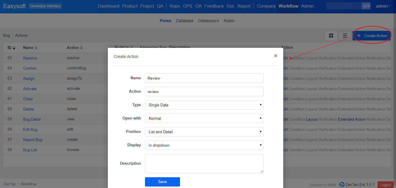Click the Logout button
Viewport: 396px width, 188px height.
(x=385, y=185)
